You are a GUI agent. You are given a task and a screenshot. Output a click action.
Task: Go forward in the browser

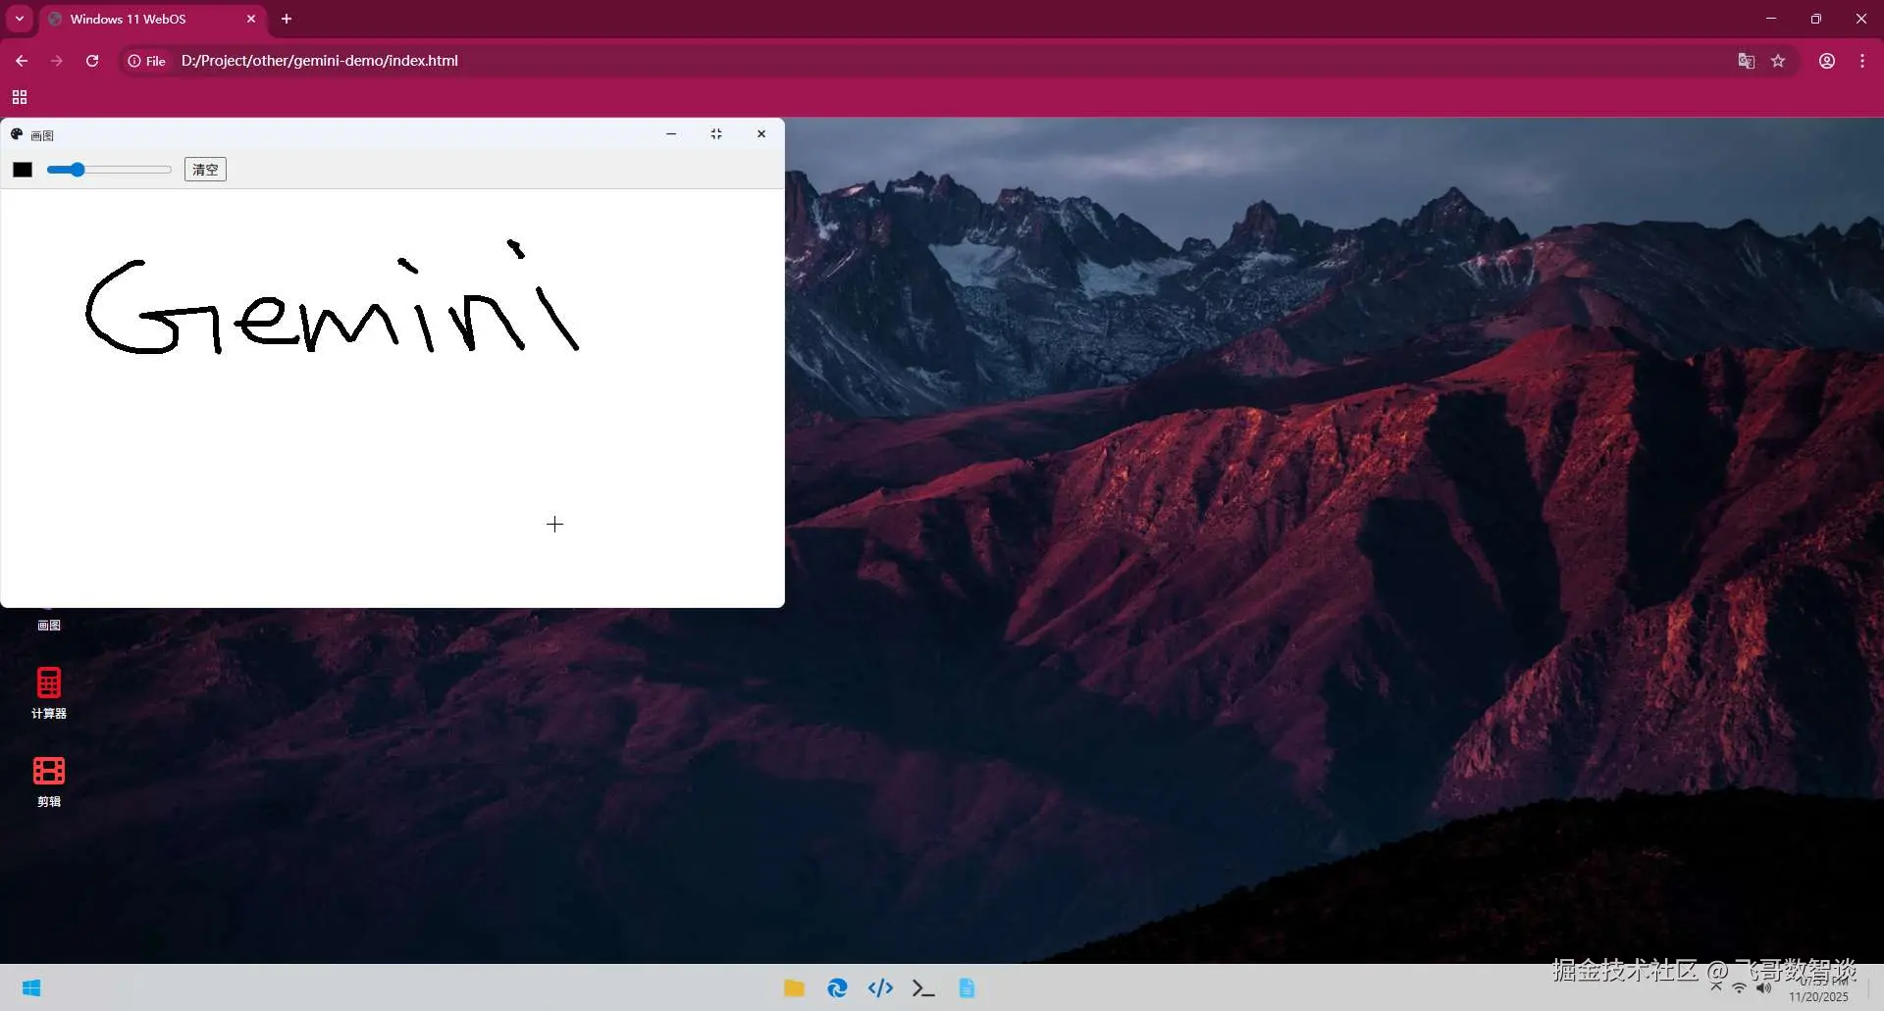[57, 61]
